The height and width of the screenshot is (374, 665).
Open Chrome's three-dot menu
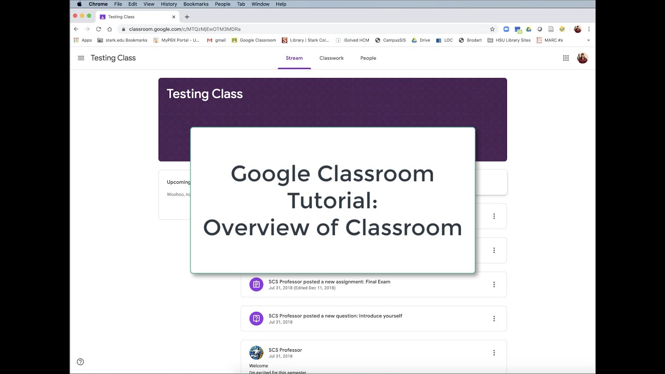[589, 29]
